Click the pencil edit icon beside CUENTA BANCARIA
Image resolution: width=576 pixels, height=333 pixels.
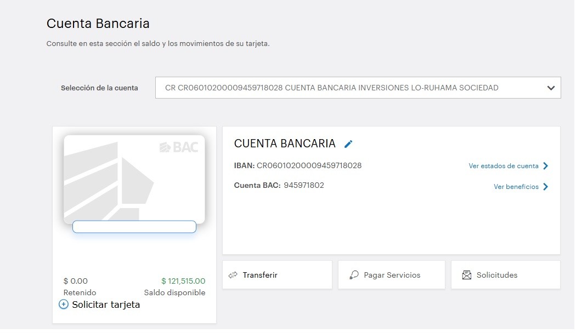[x=348, y=144]
